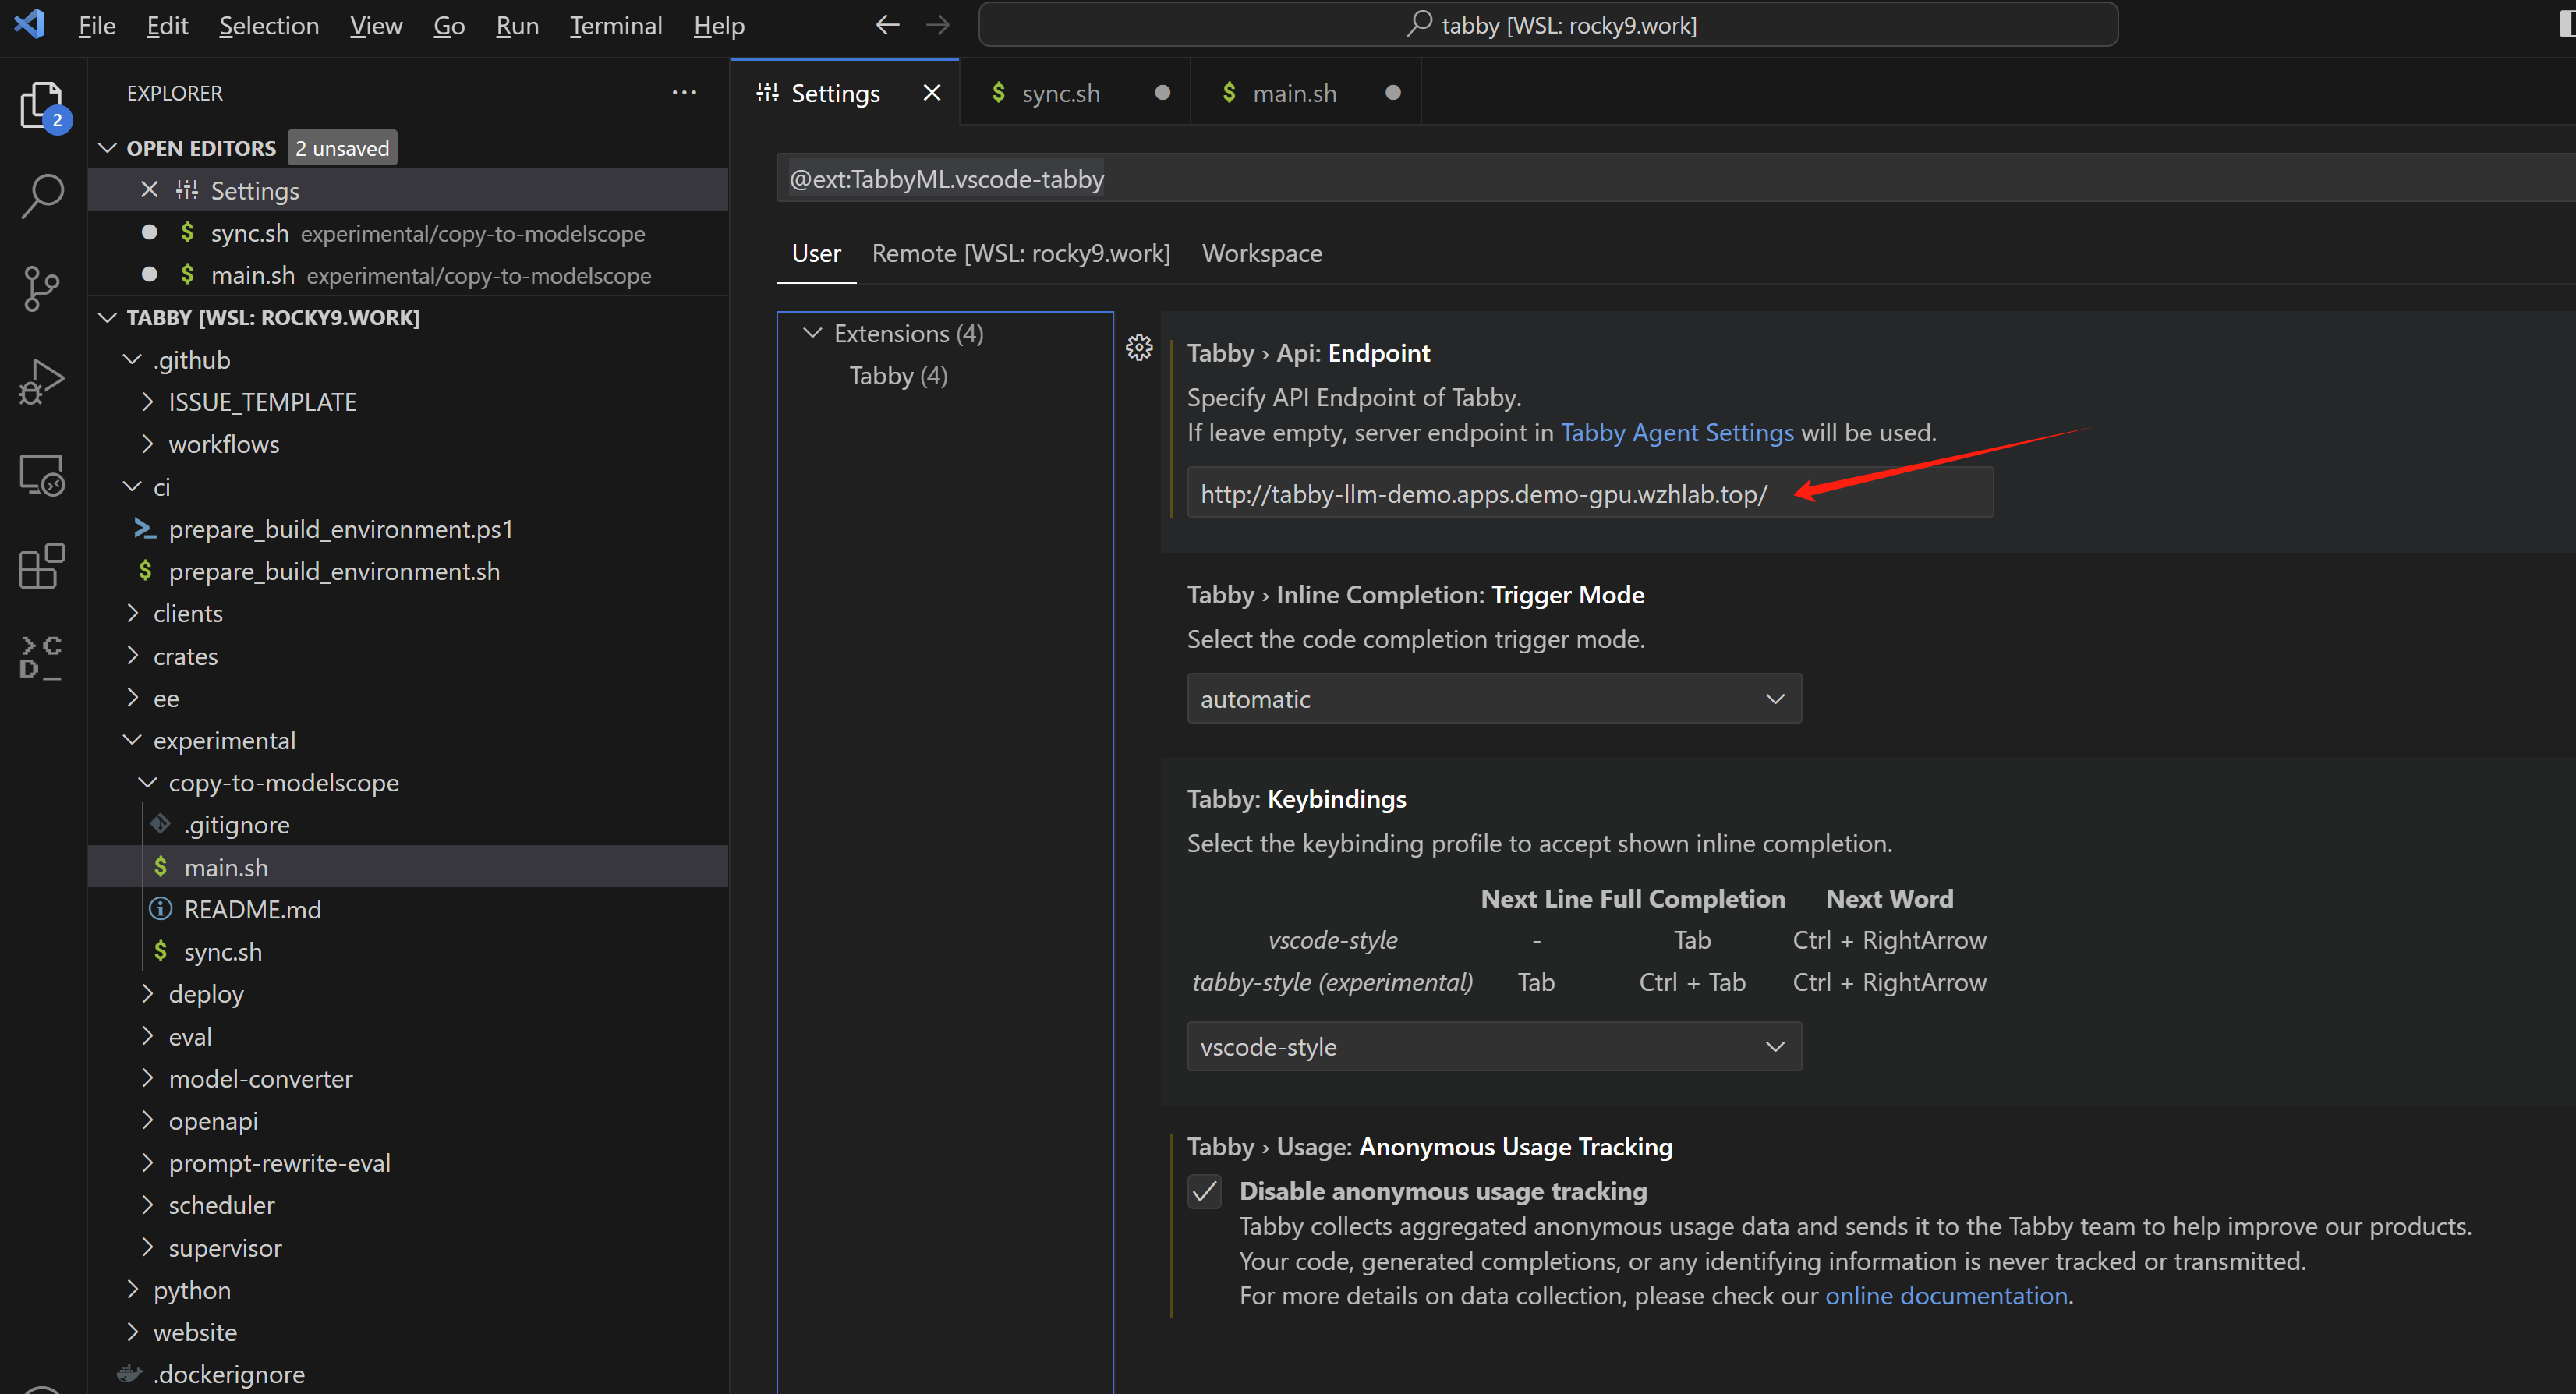Open Source Control view

tap(42, 289)
